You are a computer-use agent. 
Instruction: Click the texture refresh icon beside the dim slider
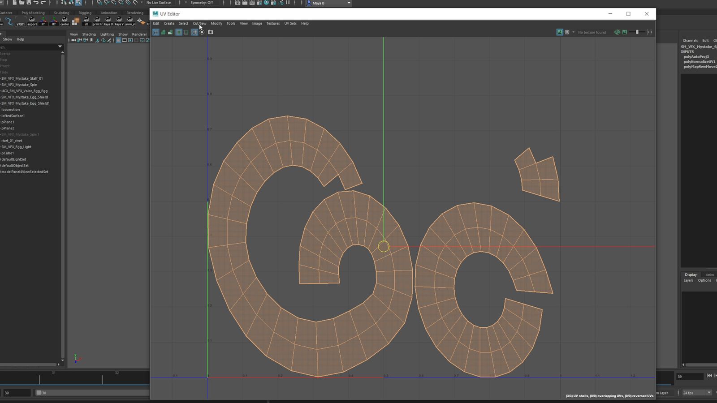(617, 32)
